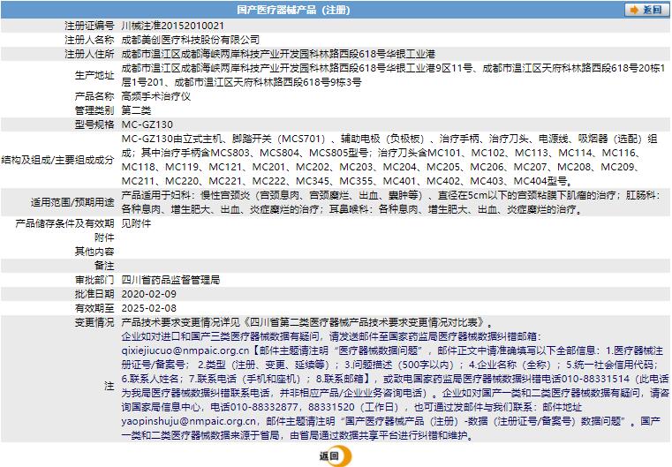Click the 注 label beside the notice
Viewport: 672px width, 467px height.
[x=109, y=386]
